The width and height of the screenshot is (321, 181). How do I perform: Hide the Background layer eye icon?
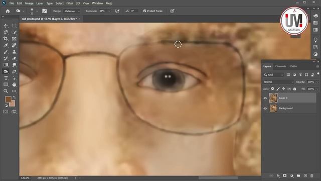click(x=265, y=109)
